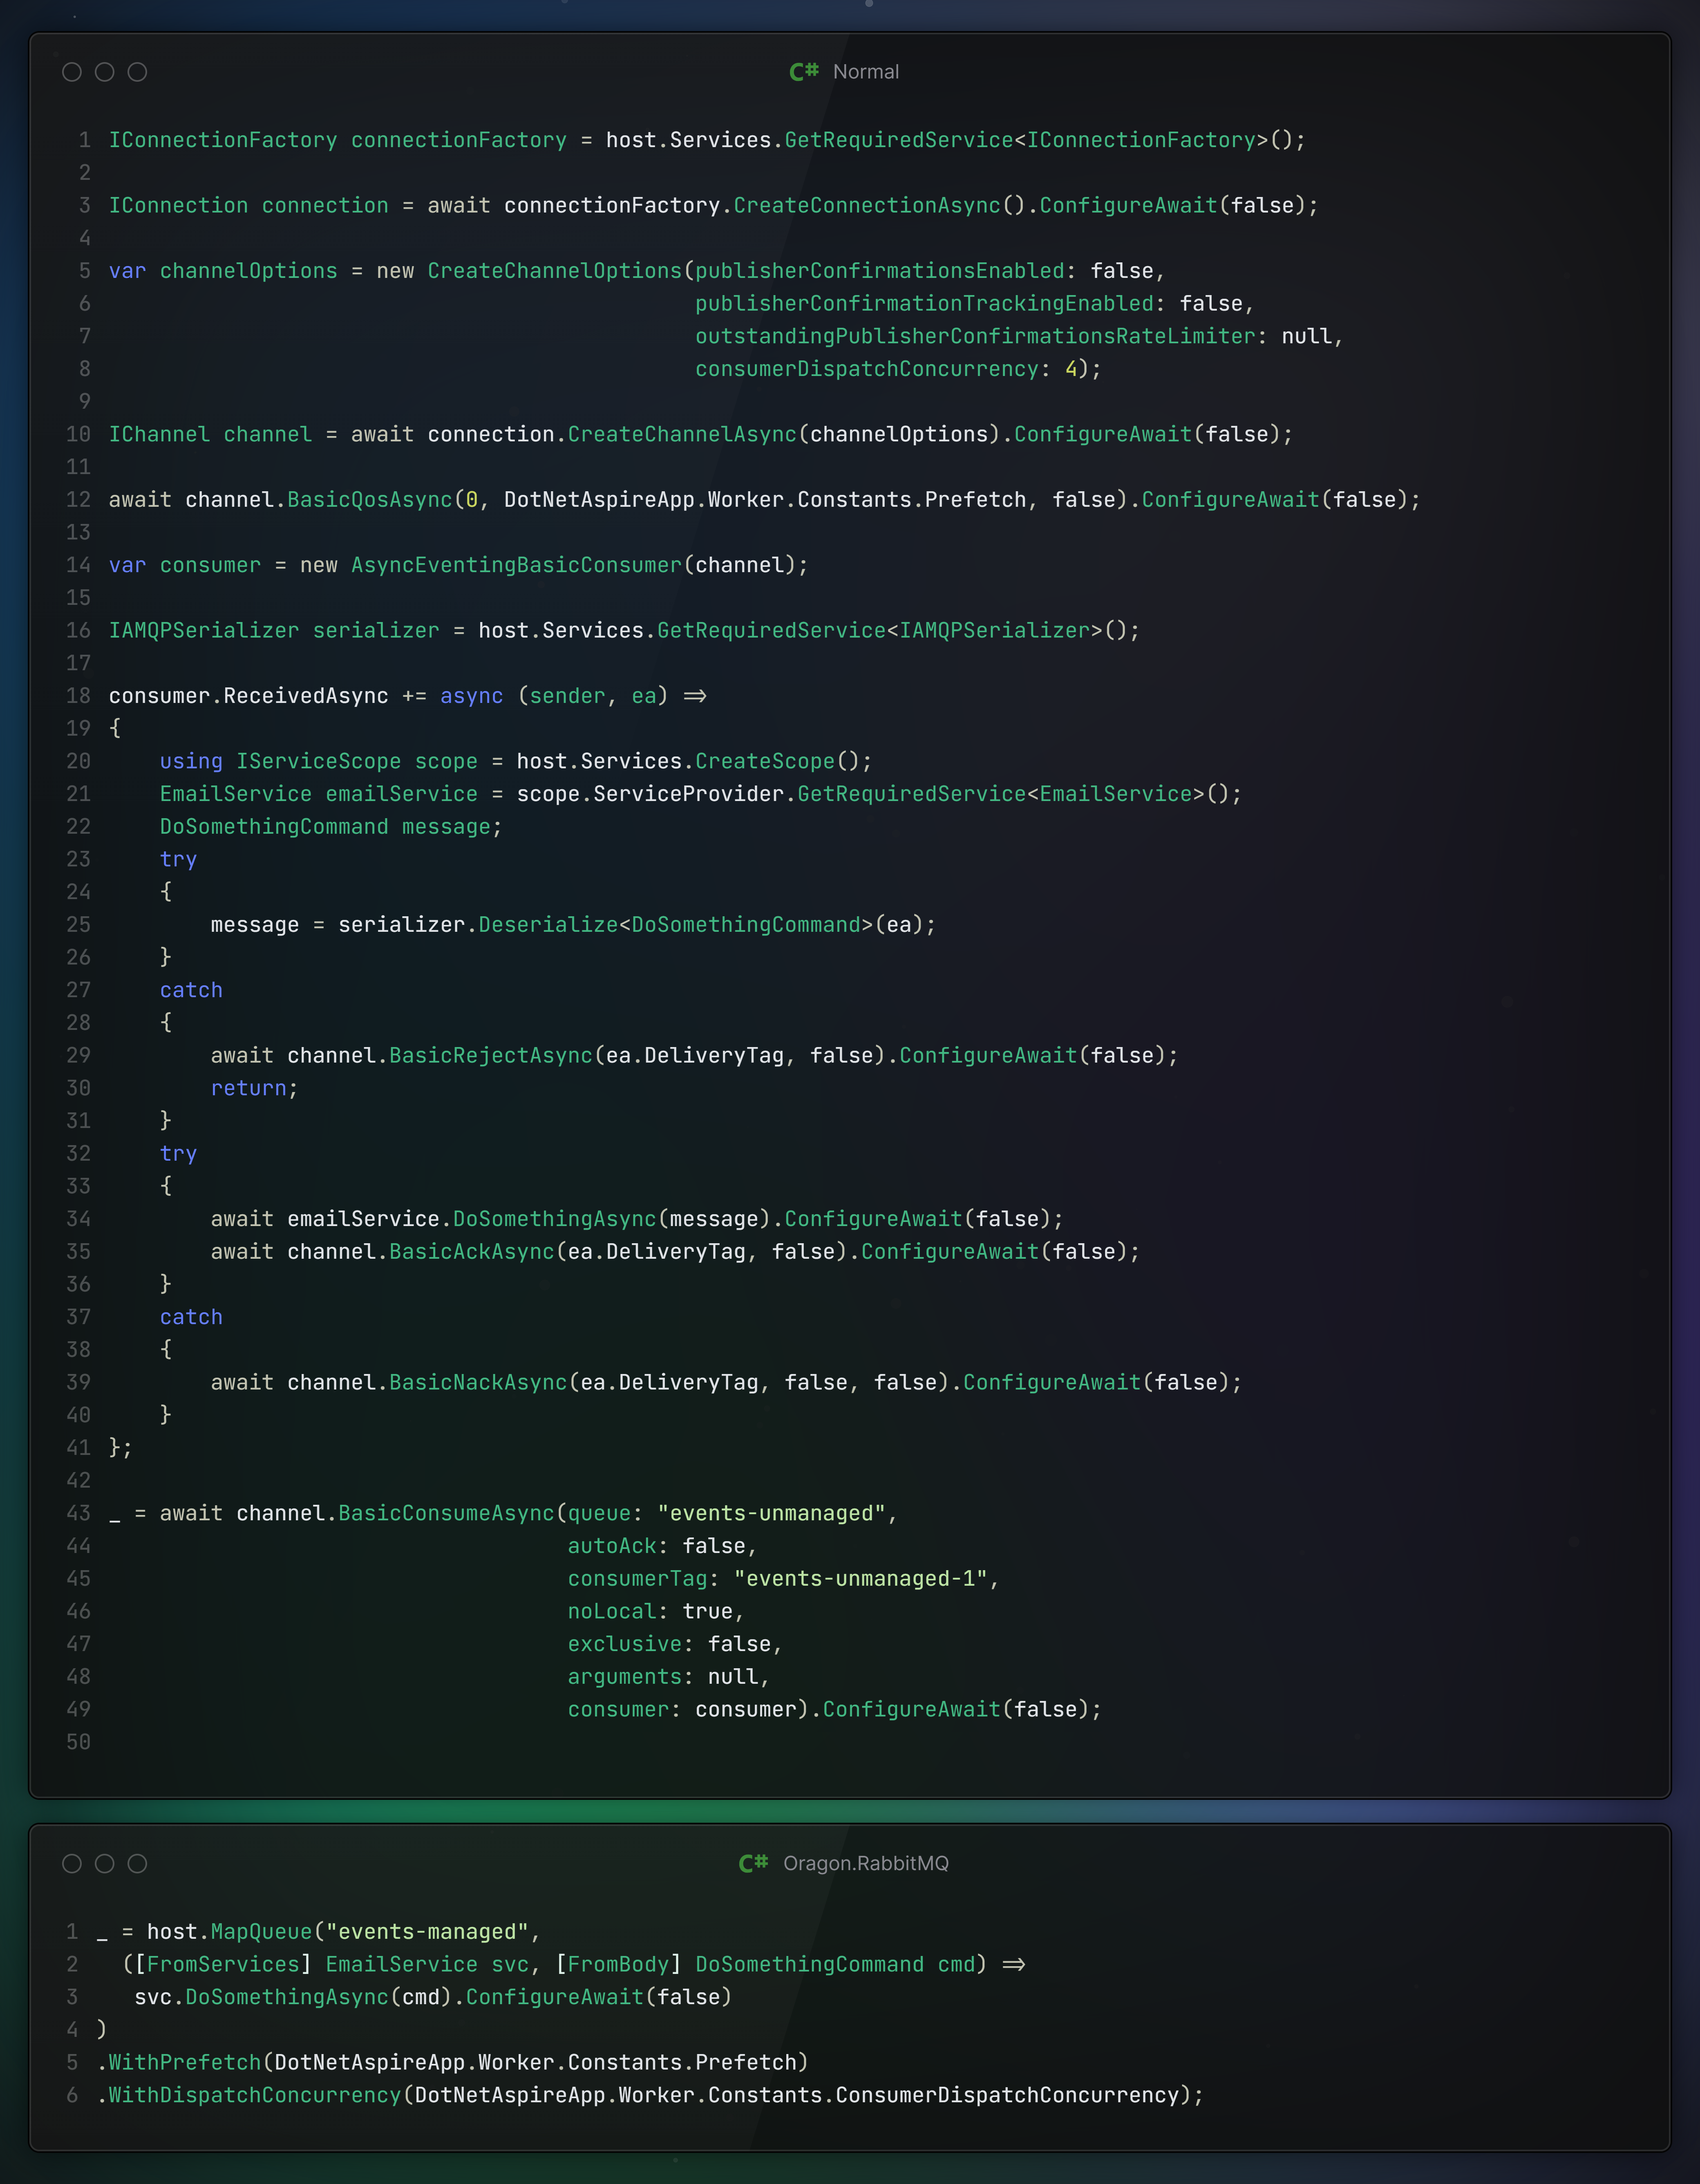Click the "events-unmanaged" queue string
The height and width of the screenshot is (2184, 1700).
click(771, 1514)
